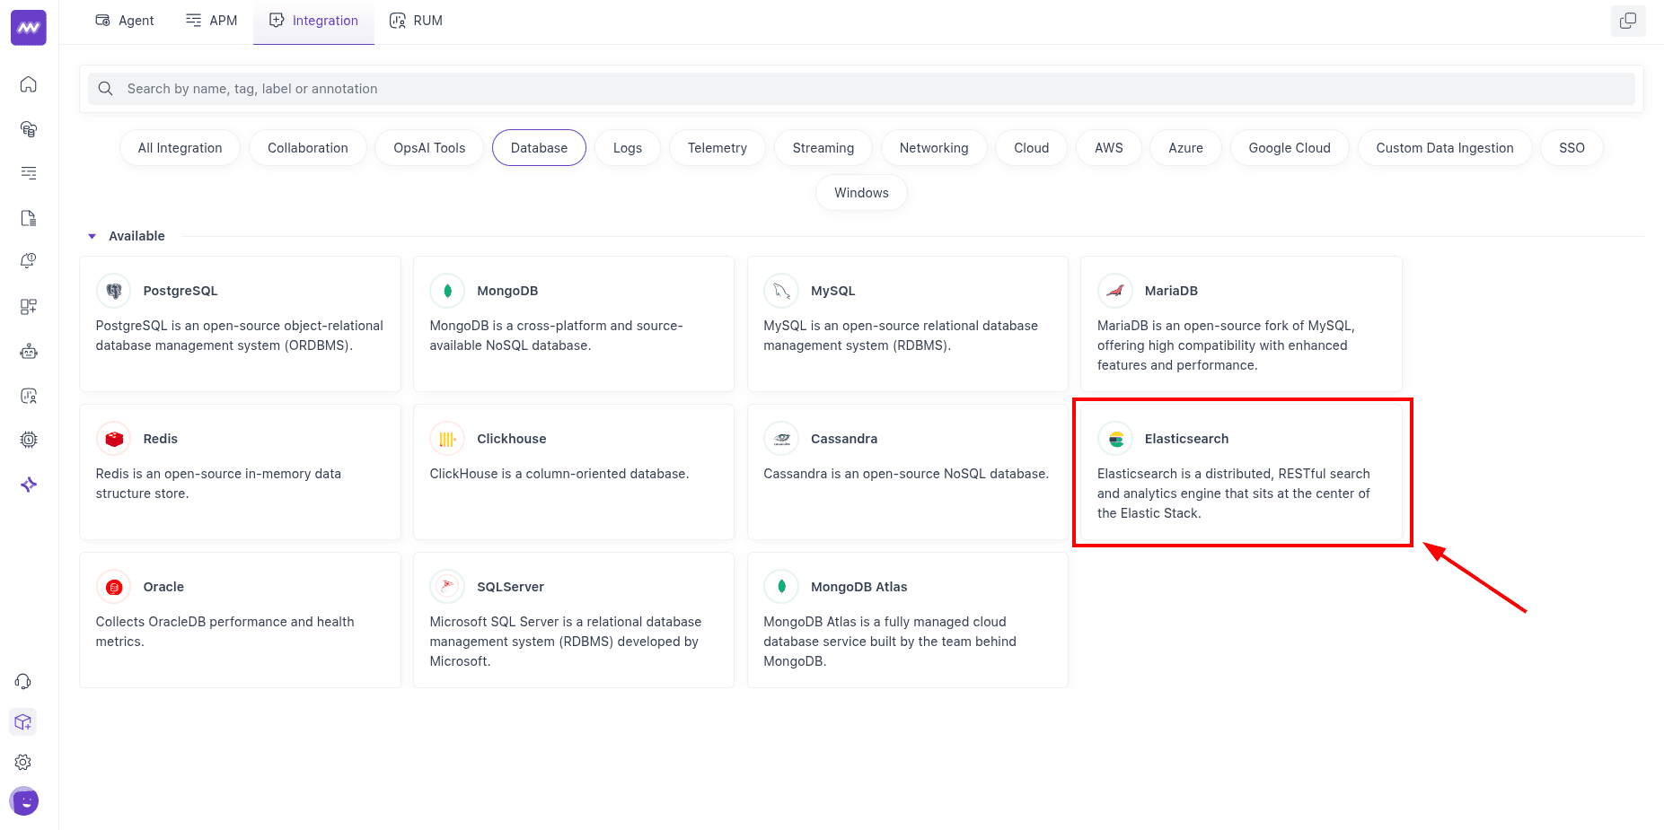Viewport: 1664px width, 830px height.
Task: Collapse the Available integrations section
Action: pos(92,235)
